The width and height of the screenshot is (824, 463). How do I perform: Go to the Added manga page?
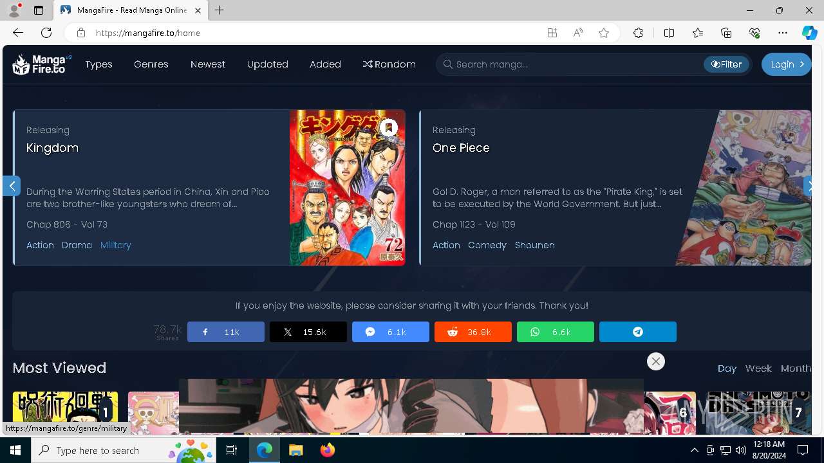pyautogui.click(x=325, y=64)
